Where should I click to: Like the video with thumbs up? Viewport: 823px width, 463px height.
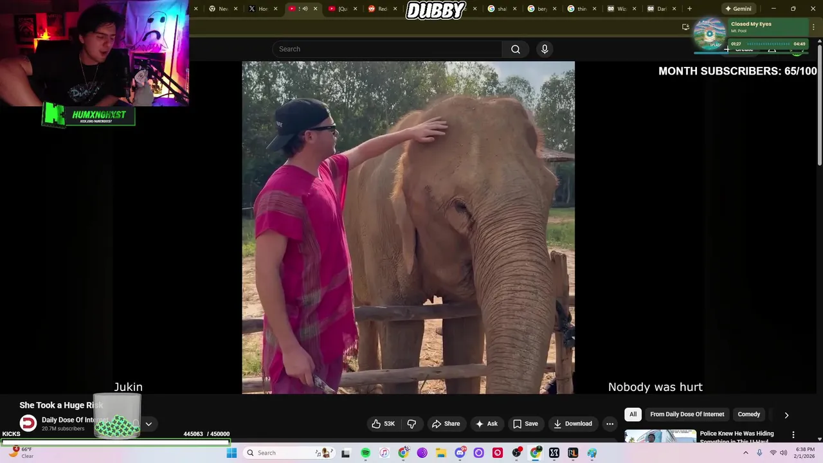click(x=384, y=424)
